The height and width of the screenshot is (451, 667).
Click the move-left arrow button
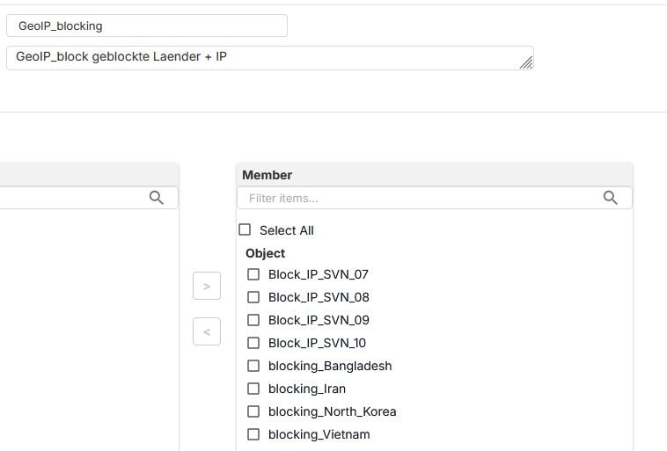[x=206, y=331]
